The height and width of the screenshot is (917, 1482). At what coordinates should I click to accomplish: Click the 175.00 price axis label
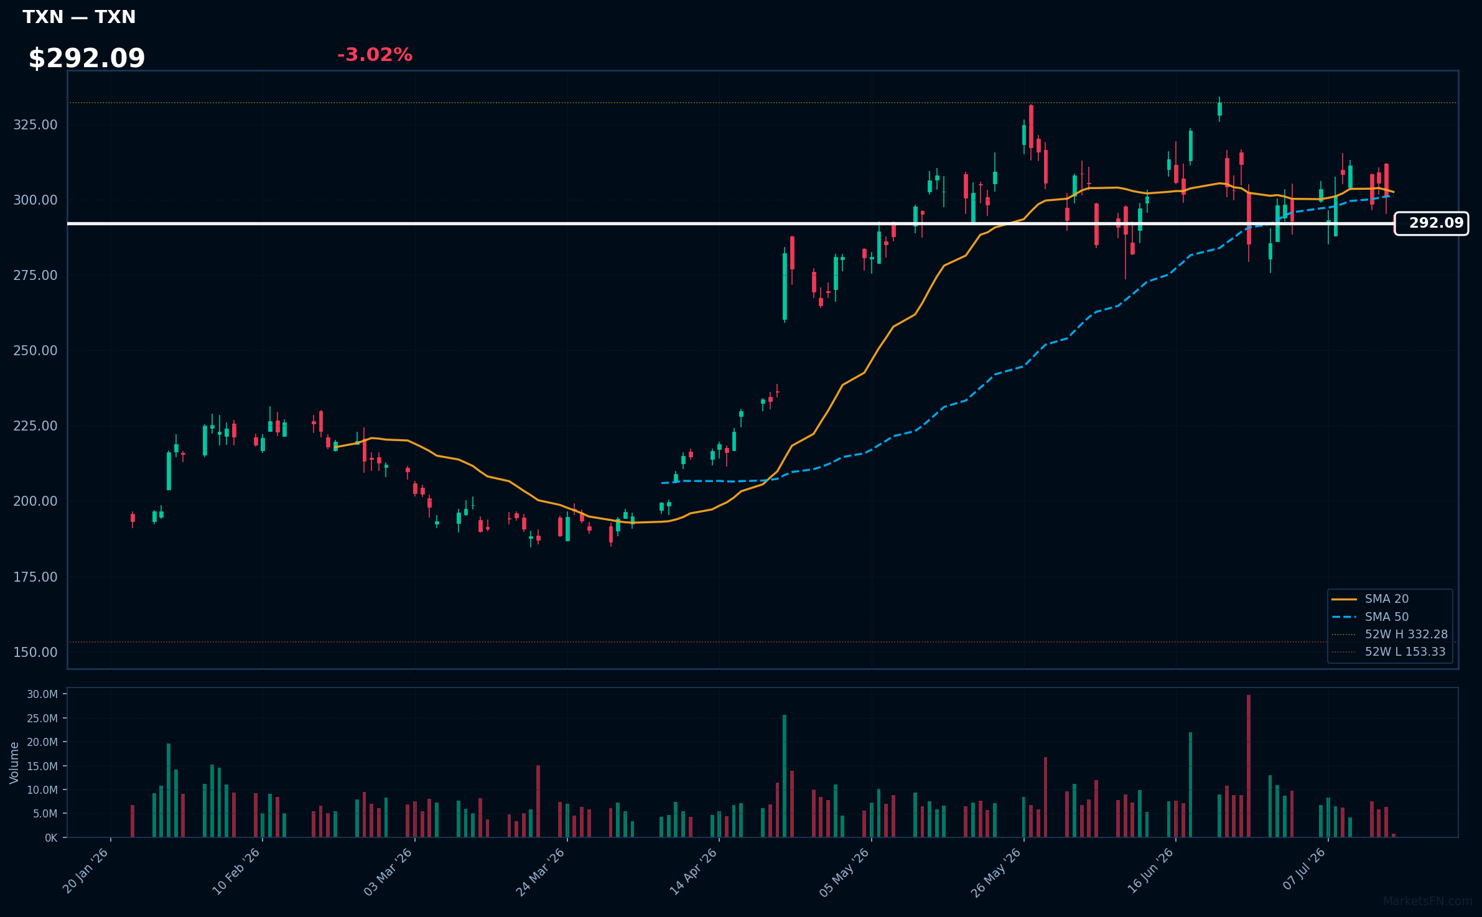[35, 577]
